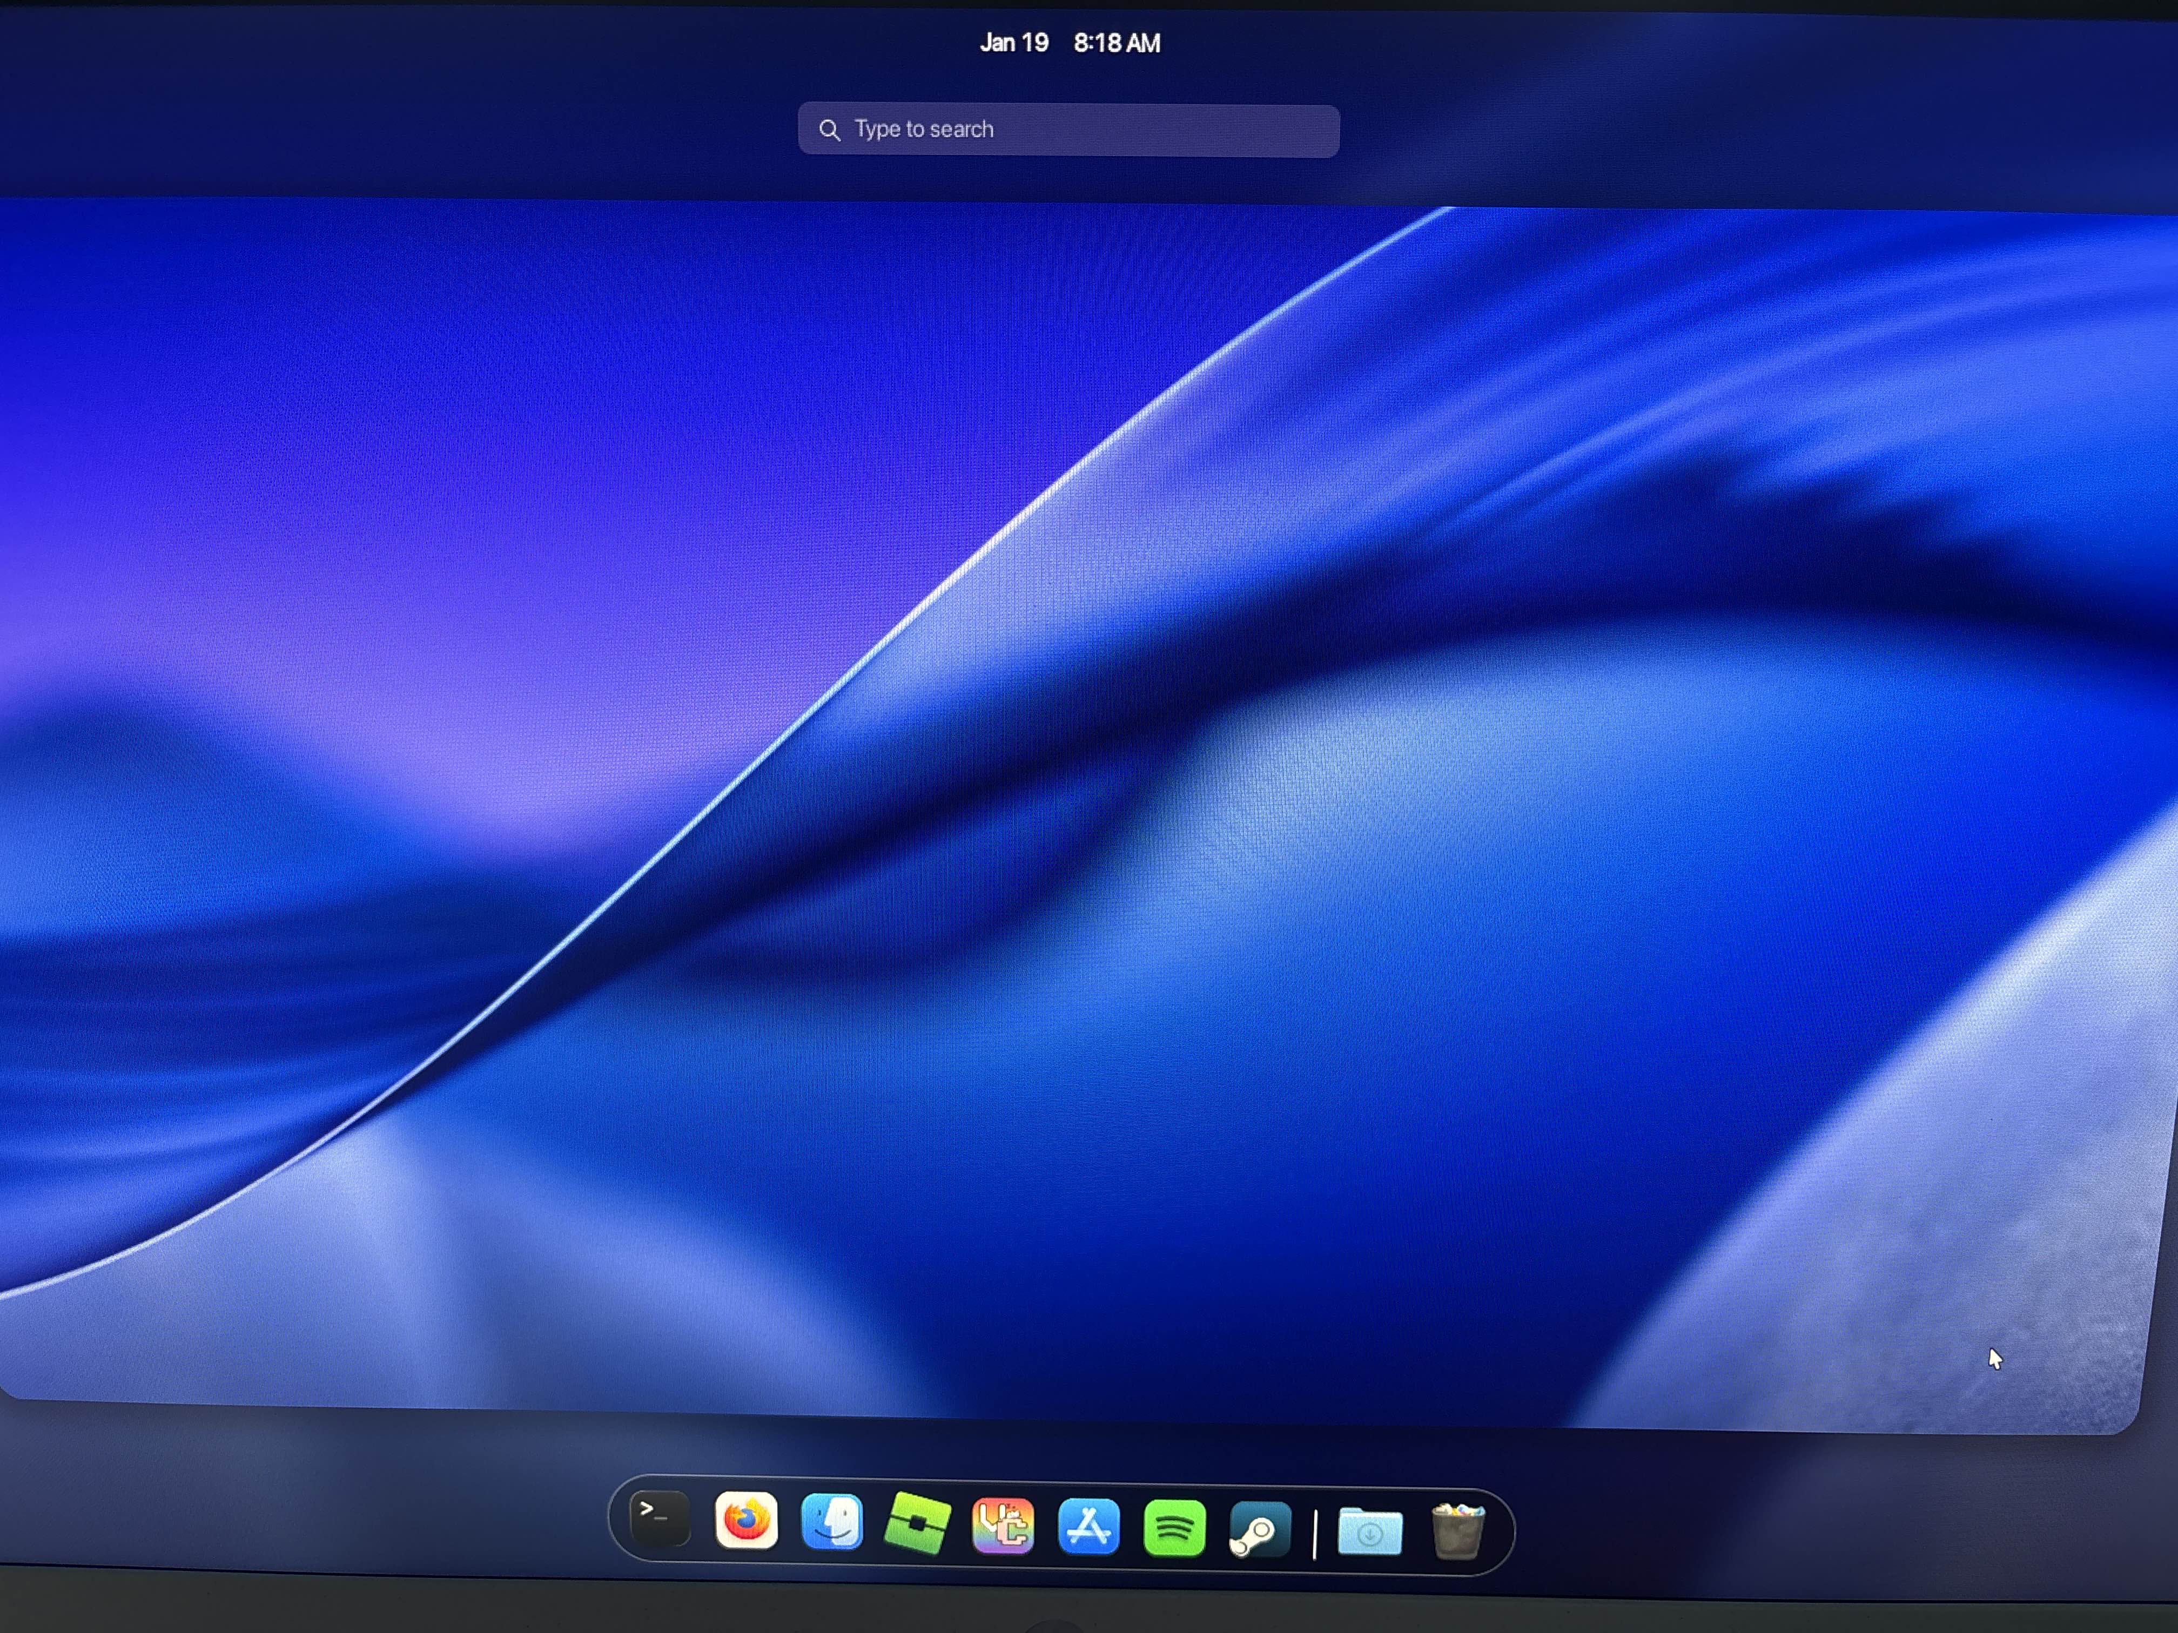Click the '8:18 AM' clock

point(1117,43)
